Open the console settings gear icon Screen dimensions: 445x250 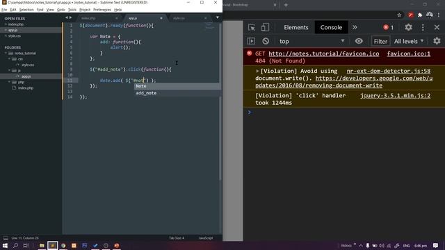point(437,41)
